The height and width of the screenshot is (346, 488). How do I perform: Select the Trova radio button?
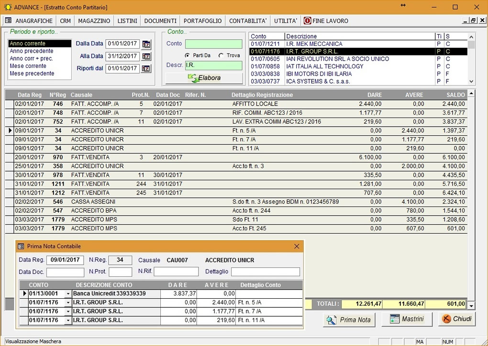pyautogui.click(x=221, y=55)
